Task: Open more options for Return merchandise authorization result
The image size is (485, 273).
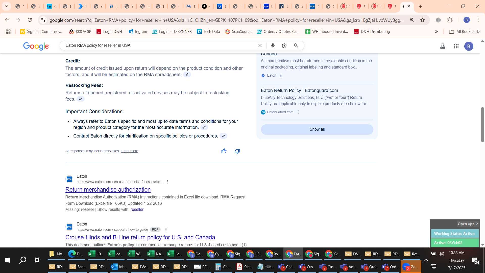Action: point(167,182)
